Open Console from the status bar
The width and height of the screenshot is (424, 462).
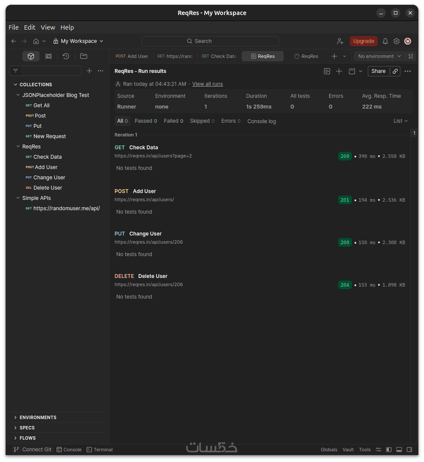point(69,450)
